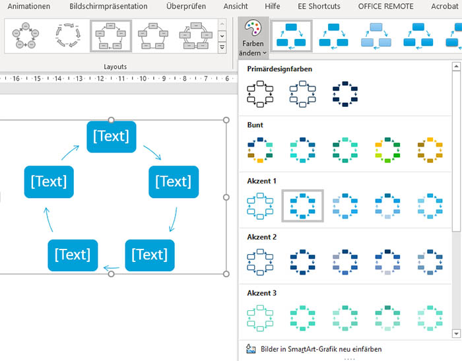Apply first highlighted SmartArt style
Image resolution: width=462 pixels, height=361 pixels.
pyautogui.click(x=291, y=36)
